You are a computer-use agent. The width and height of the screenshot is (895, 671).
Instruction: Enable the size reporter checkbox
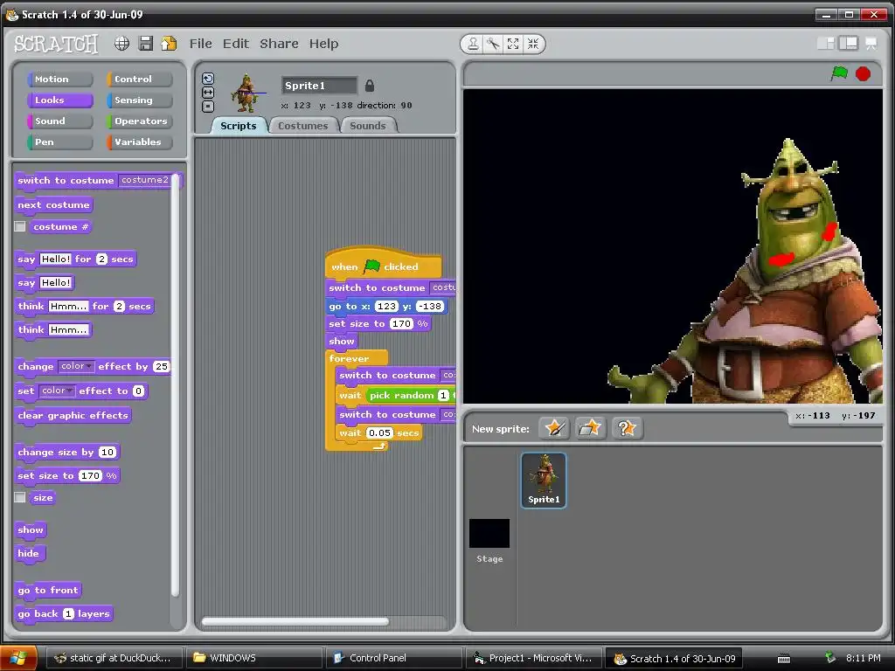click(20, 497)
